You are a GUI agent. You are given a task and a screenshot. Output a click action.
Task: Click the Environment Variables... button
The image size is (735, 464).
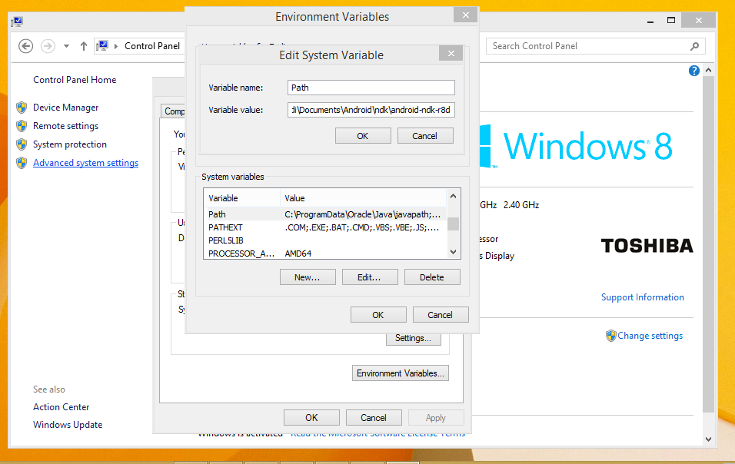coord(401,373)
